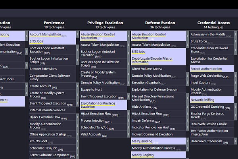The width and height of the screenshot is (238, 159).
Task: Select Steal or Forge Kerberos Tickets technique
Action: [x=212, y=115]
